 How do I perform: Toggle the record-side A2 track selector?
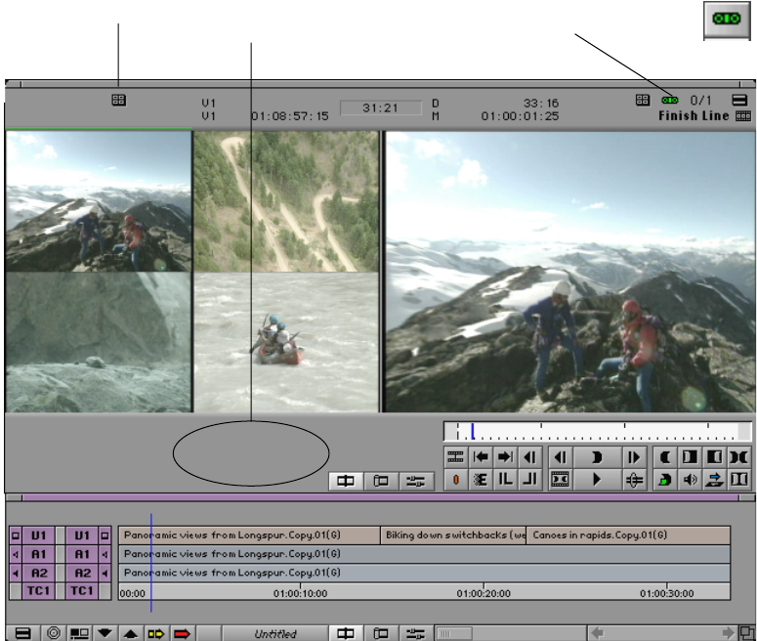point(82,573)
